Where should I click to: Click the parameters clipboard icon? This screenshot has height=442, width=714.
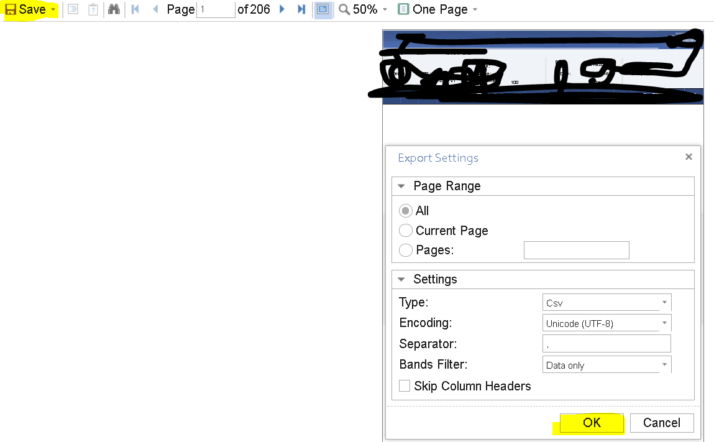[x=93, y=9]
